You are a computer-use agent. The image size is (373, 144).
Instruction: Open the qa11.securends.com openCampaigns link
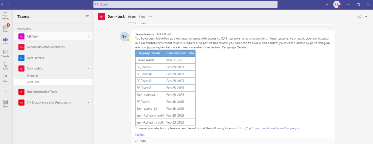(268, 128)
